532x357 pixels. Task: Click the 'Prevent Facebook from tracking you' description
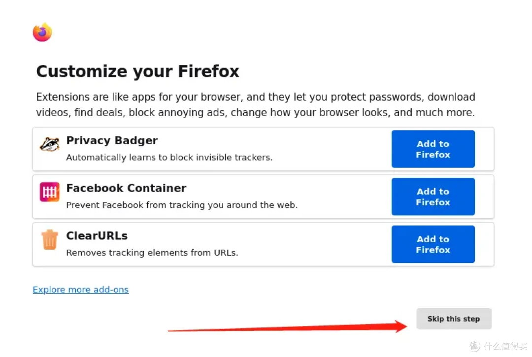(182, 205)
